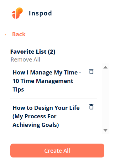Click '10 Time Management' line of first favorite
Image resolution: width=115 pixels, height=166 pixels.
(x=43, y=81)
